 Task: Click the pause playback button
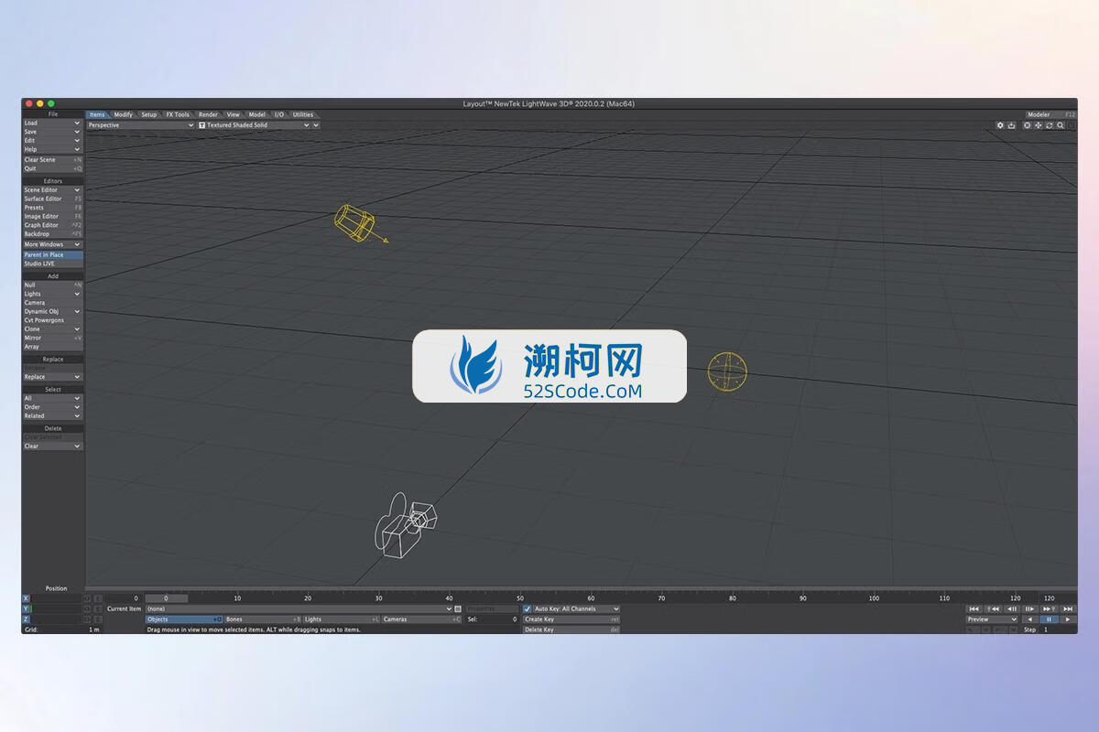coord(1050,619)
